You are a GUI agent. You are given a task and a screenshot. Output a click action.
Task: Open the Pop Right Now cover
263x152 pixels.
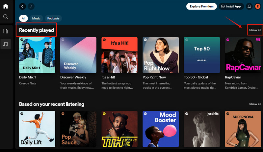[161, 55]
